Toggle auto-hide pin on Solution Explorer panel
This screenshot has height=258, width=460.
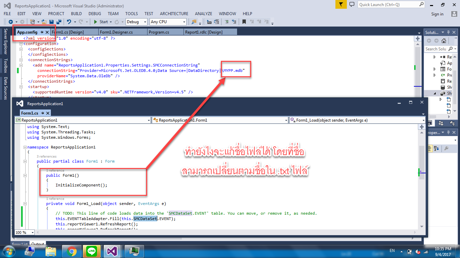tap(448, 33)
